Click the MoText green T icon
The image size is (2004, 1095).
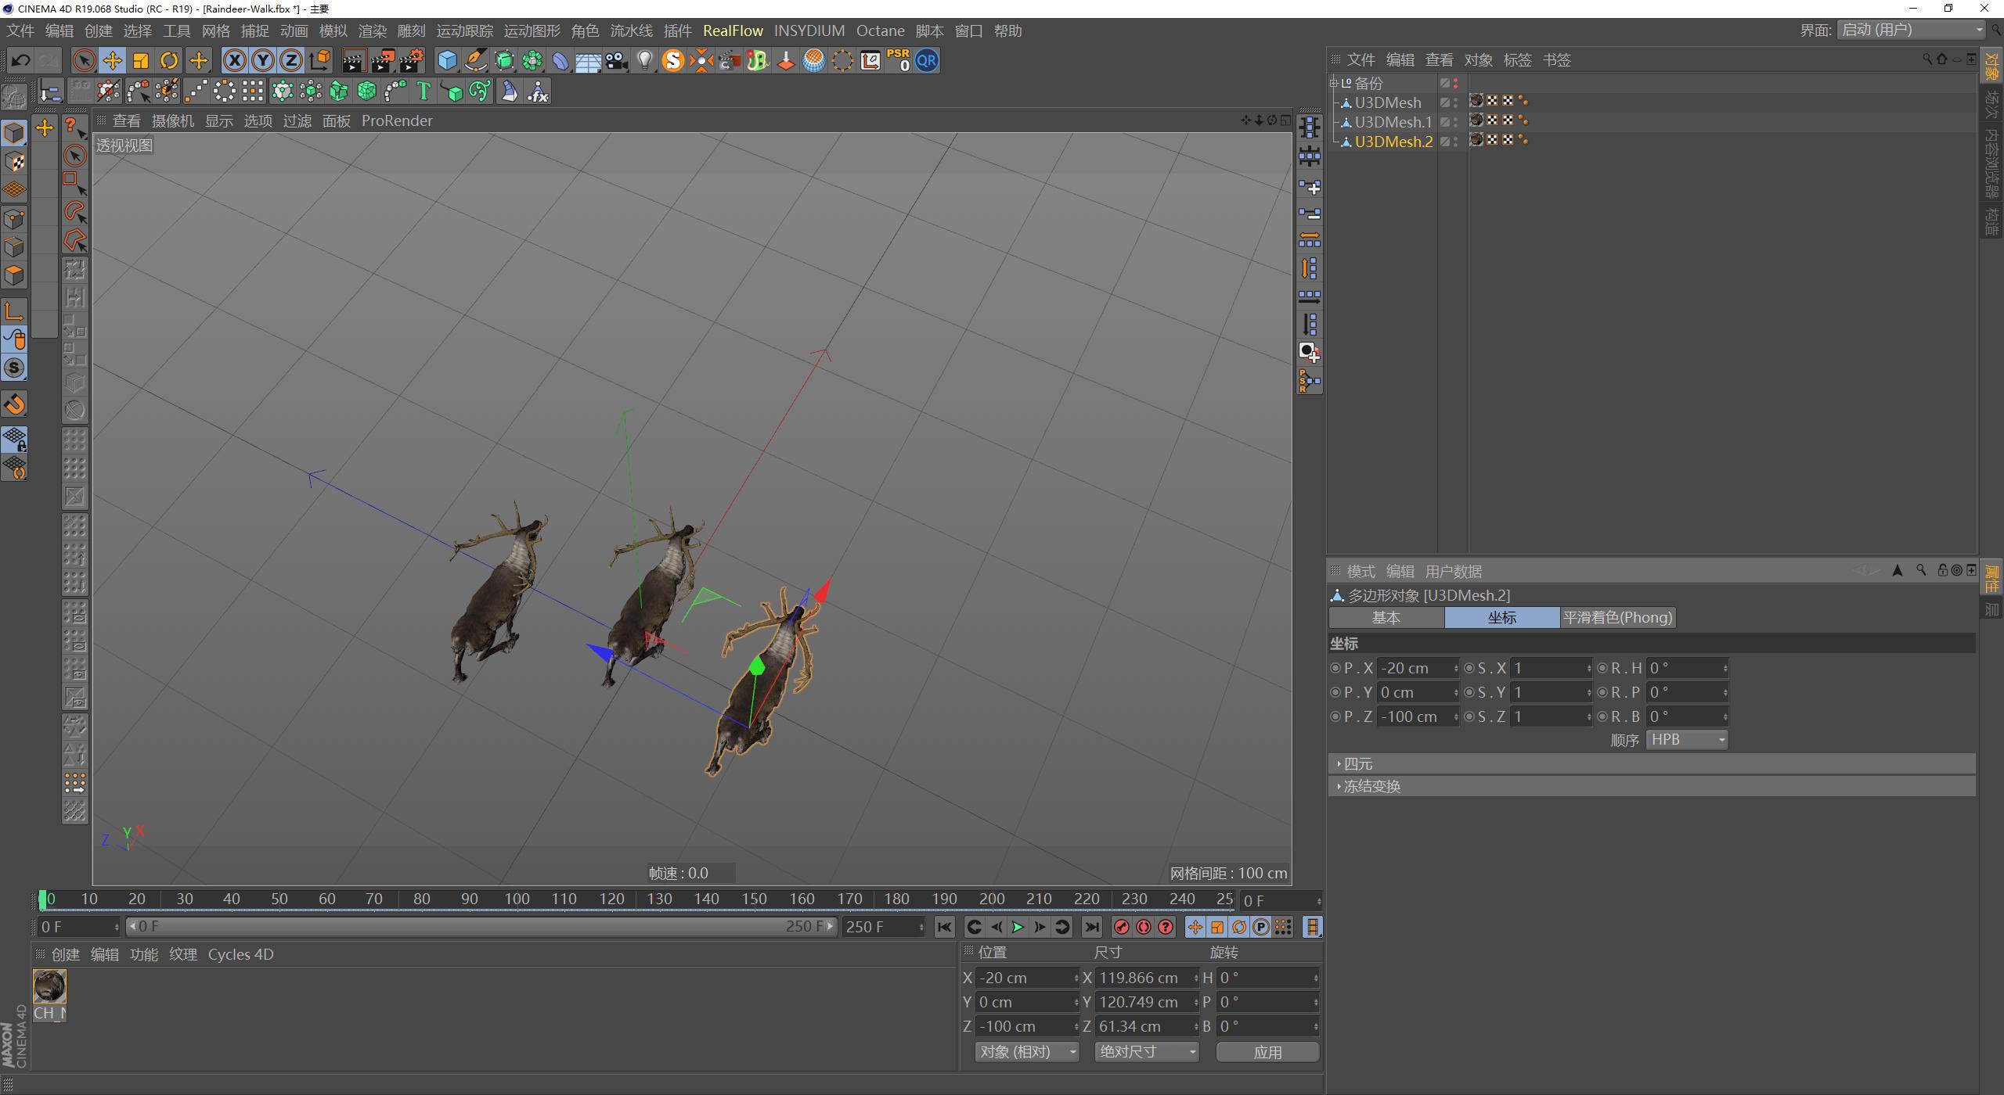pyautogui.click(x=424, y=92)
